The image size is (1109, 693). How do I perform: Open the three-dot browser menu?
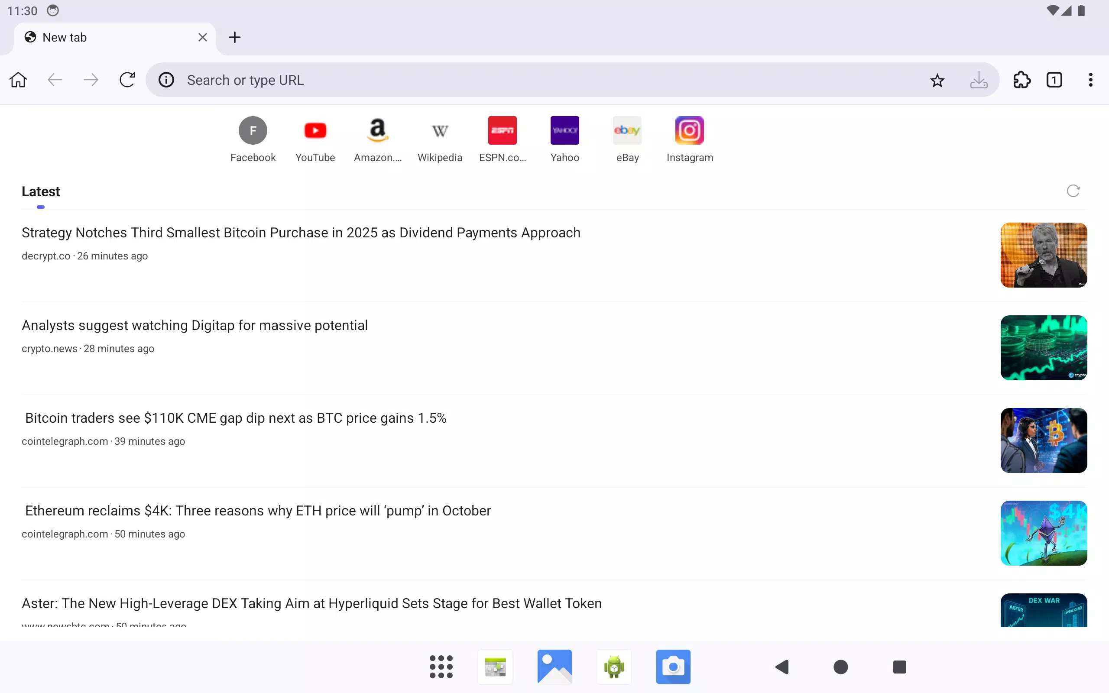1090,80
